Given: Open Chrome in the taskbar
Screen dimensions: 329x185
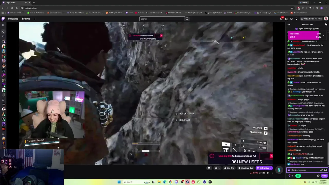Looking at the screenshot, I should pyautogui.click(x=170, y=182).
